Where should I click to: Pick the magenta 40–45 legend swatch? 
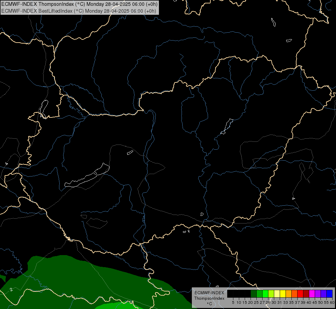pyautogui.click(x=312, y=294)
